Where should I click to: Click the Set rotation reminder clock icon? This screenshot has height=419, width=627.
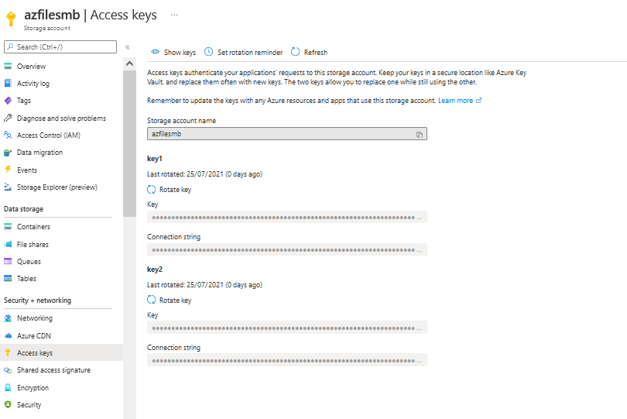click(x=208, y=52)
